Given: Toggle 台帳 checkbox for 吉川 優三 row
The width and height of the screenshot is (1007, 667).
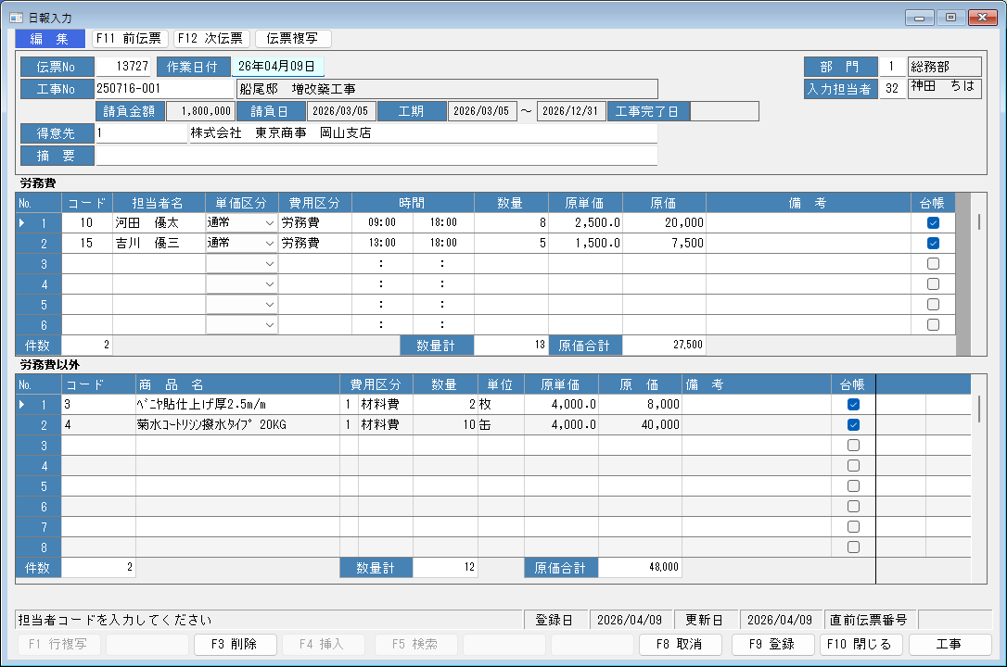Looking at the screenshot, I should tap(933, 244).
